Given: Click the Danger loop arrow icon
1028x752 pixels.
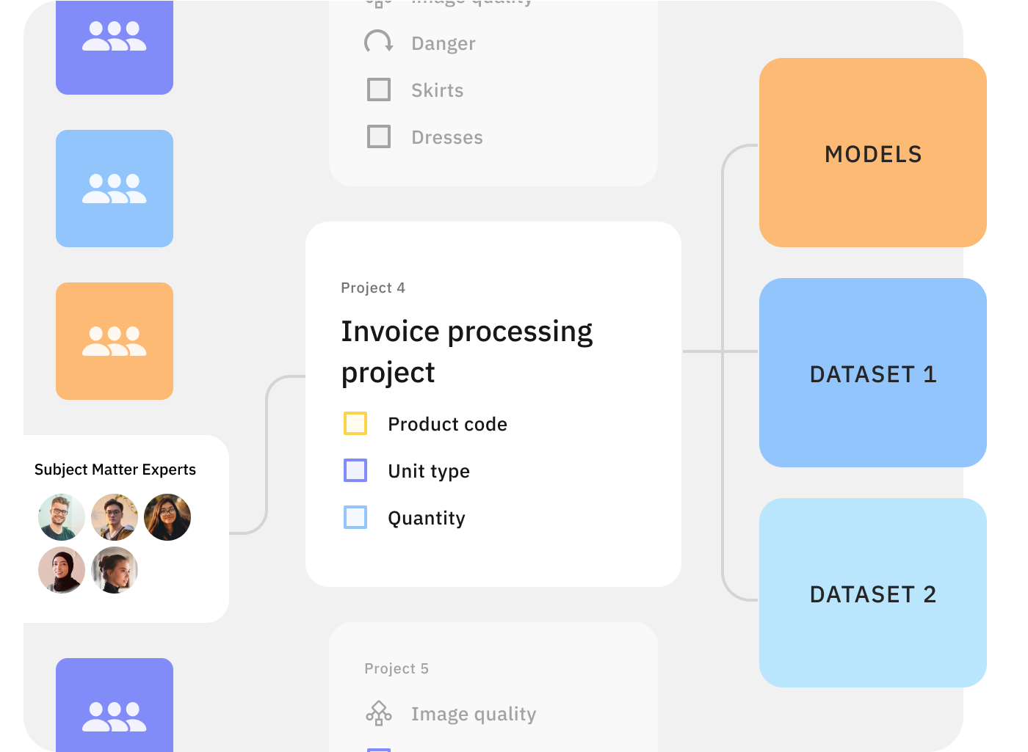Looking at the screenshot, I should pyautogui.click(x=379, y=43).
